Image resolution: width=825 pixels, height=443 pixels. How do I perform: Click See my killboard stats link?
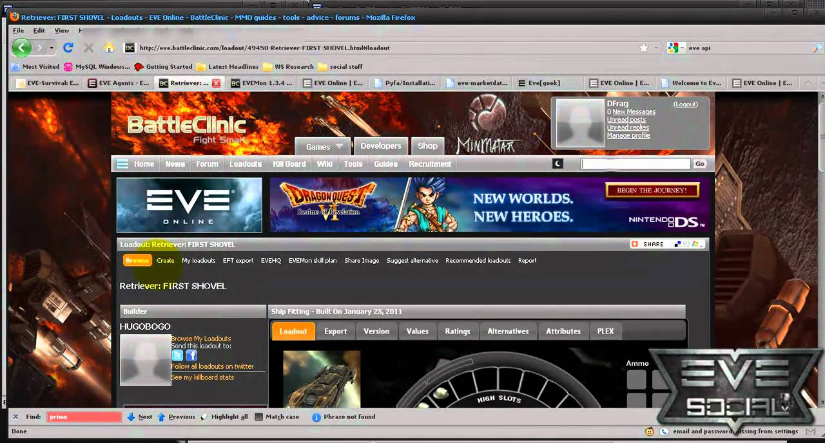click(x=202, y=377)
